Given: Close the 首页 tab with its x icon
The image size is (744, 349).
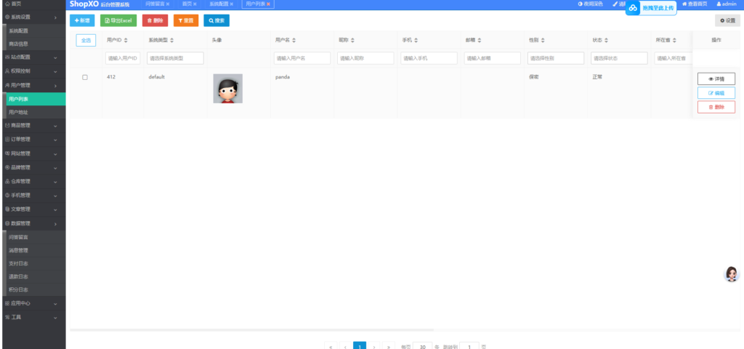Looking at the screenshot, I should pos(195,4).
